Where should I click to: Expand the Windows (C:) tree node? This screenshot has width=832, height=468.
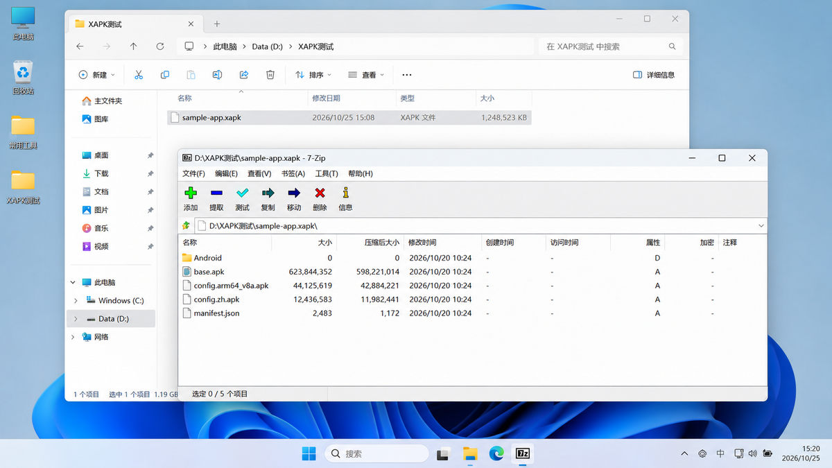click(76, 301)
